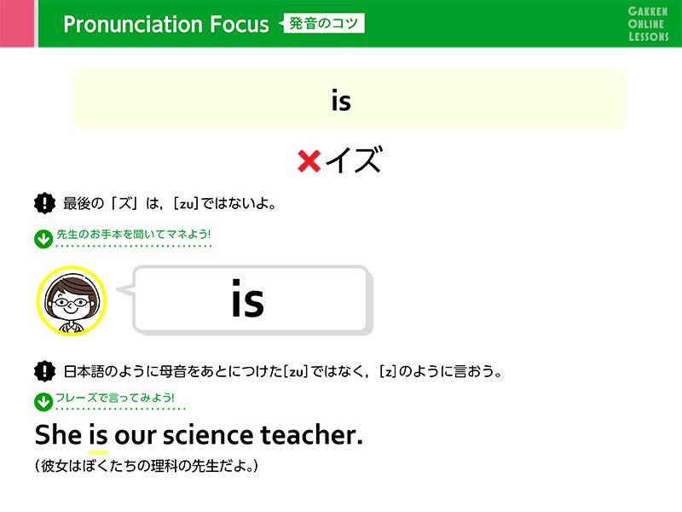This screenshot has width=682, height=512.
Task: Click the teacher avatar icon
Action: (x=72, y=301)
